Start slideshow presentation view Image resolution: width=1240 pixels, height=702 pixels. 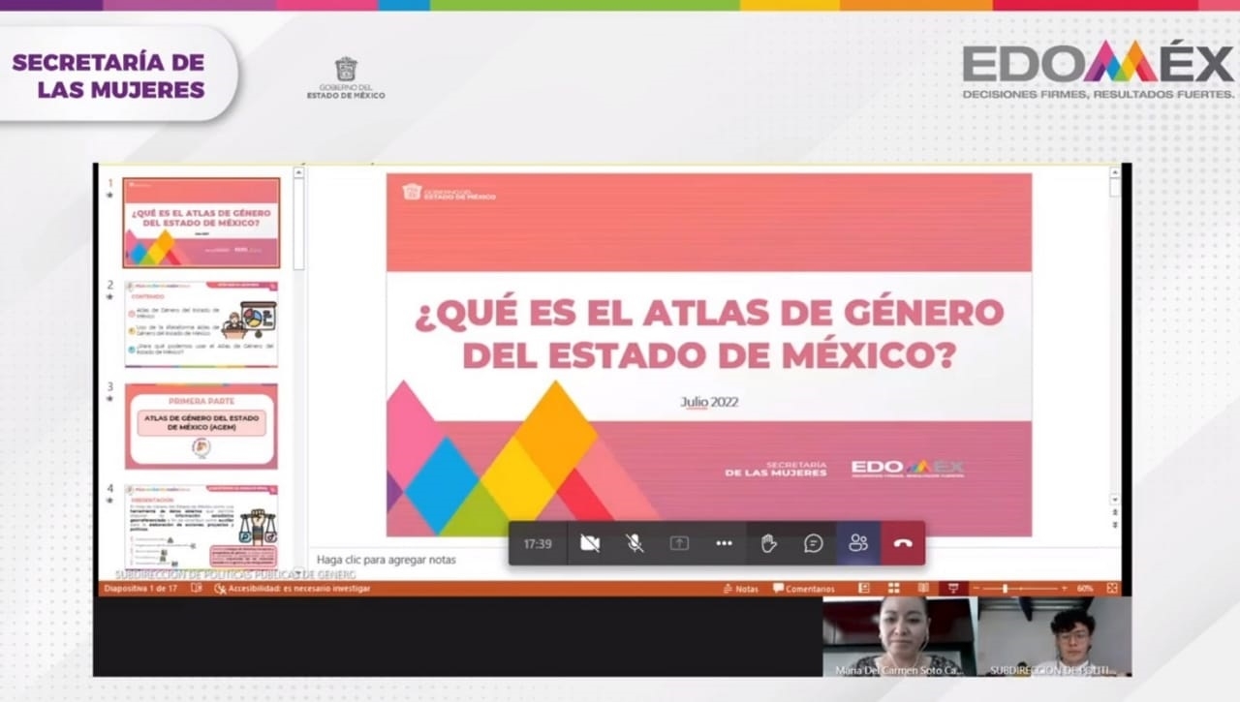952,588
